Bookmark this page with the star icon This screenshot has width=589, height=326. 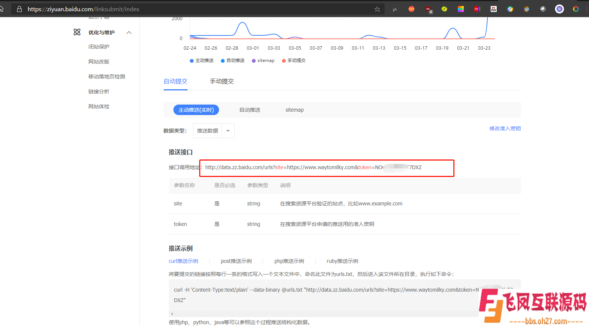pyautogui.click(x=377, y=9)
